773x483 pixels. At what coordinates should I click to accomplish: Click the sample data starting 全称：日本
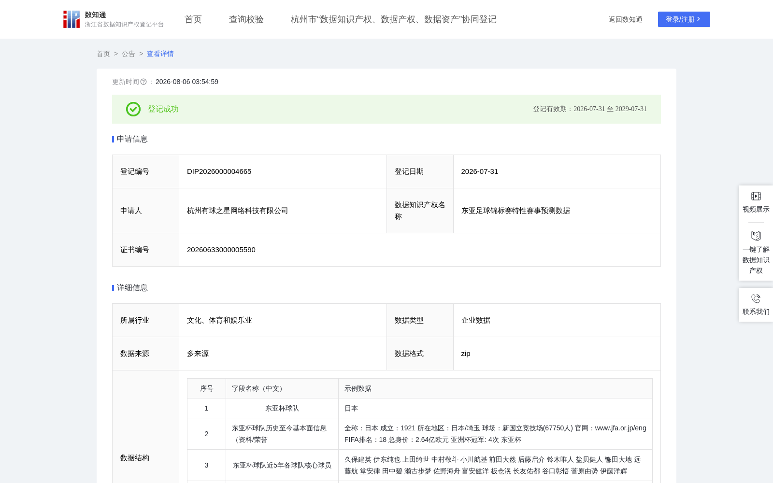click(496, 434)
